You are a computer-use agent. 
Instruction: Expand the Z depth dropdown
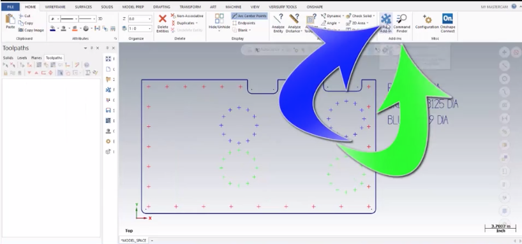click(149, 19)
